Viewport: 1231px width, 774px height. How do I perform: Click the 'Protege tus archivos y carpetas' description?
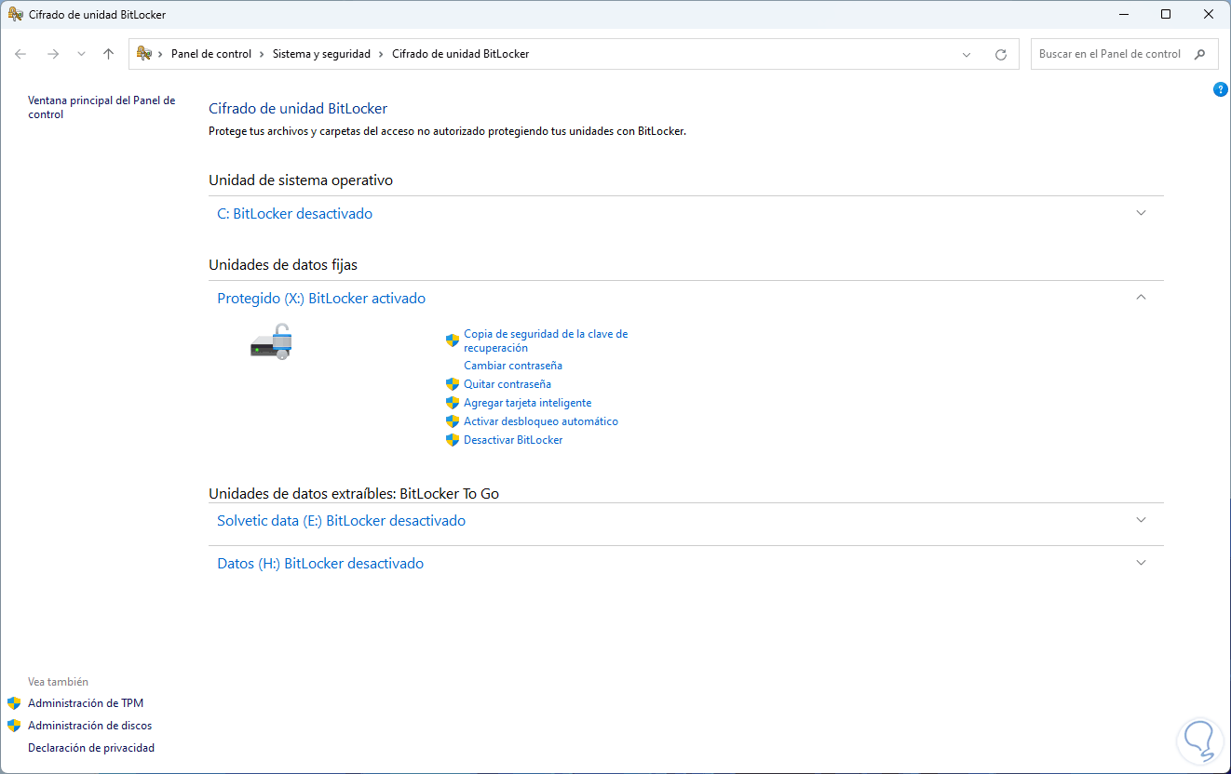tap(447, 131)
